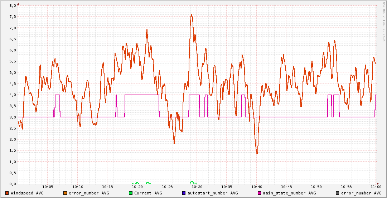Click the 8,0 value on the Y axis
The image size is (387, 198).
point(12,6)
